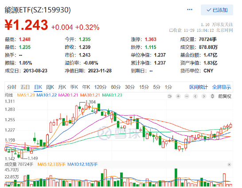This screenshot has width=242, height=188.
Task: Click the 1.304 high marker on chart
Action: (x=90, y=102)
